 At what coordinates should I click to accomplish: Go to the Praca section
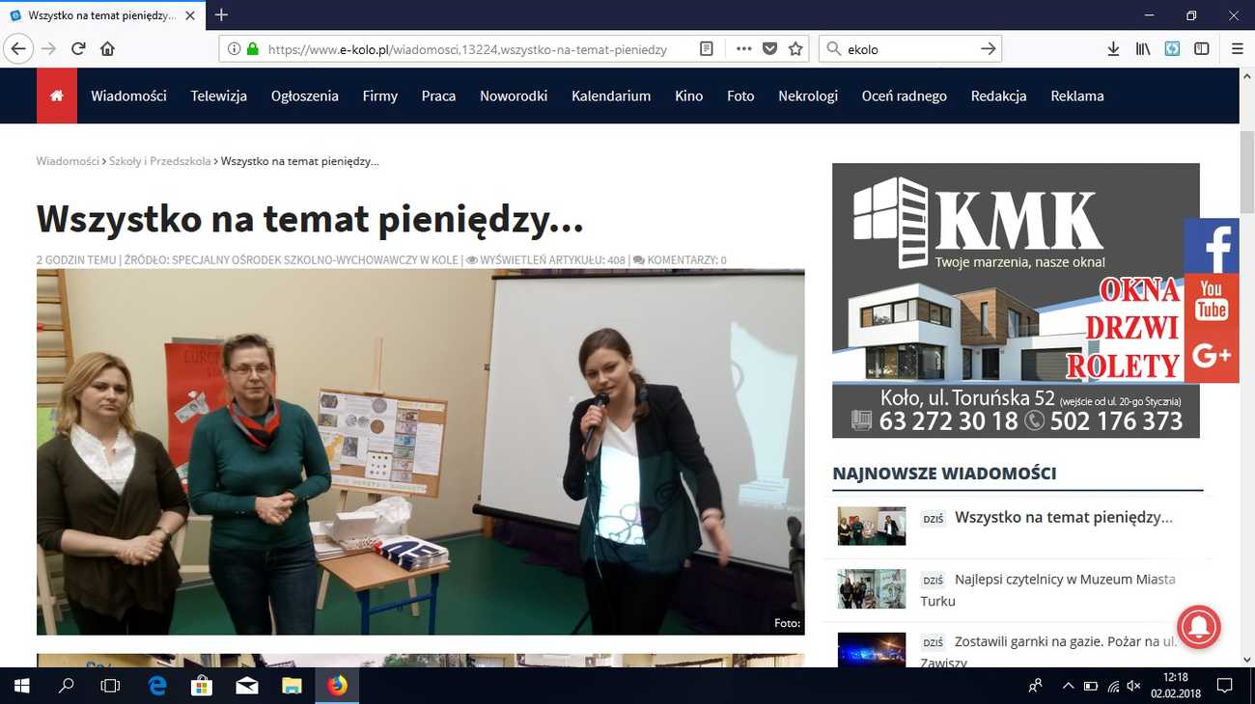438,95
